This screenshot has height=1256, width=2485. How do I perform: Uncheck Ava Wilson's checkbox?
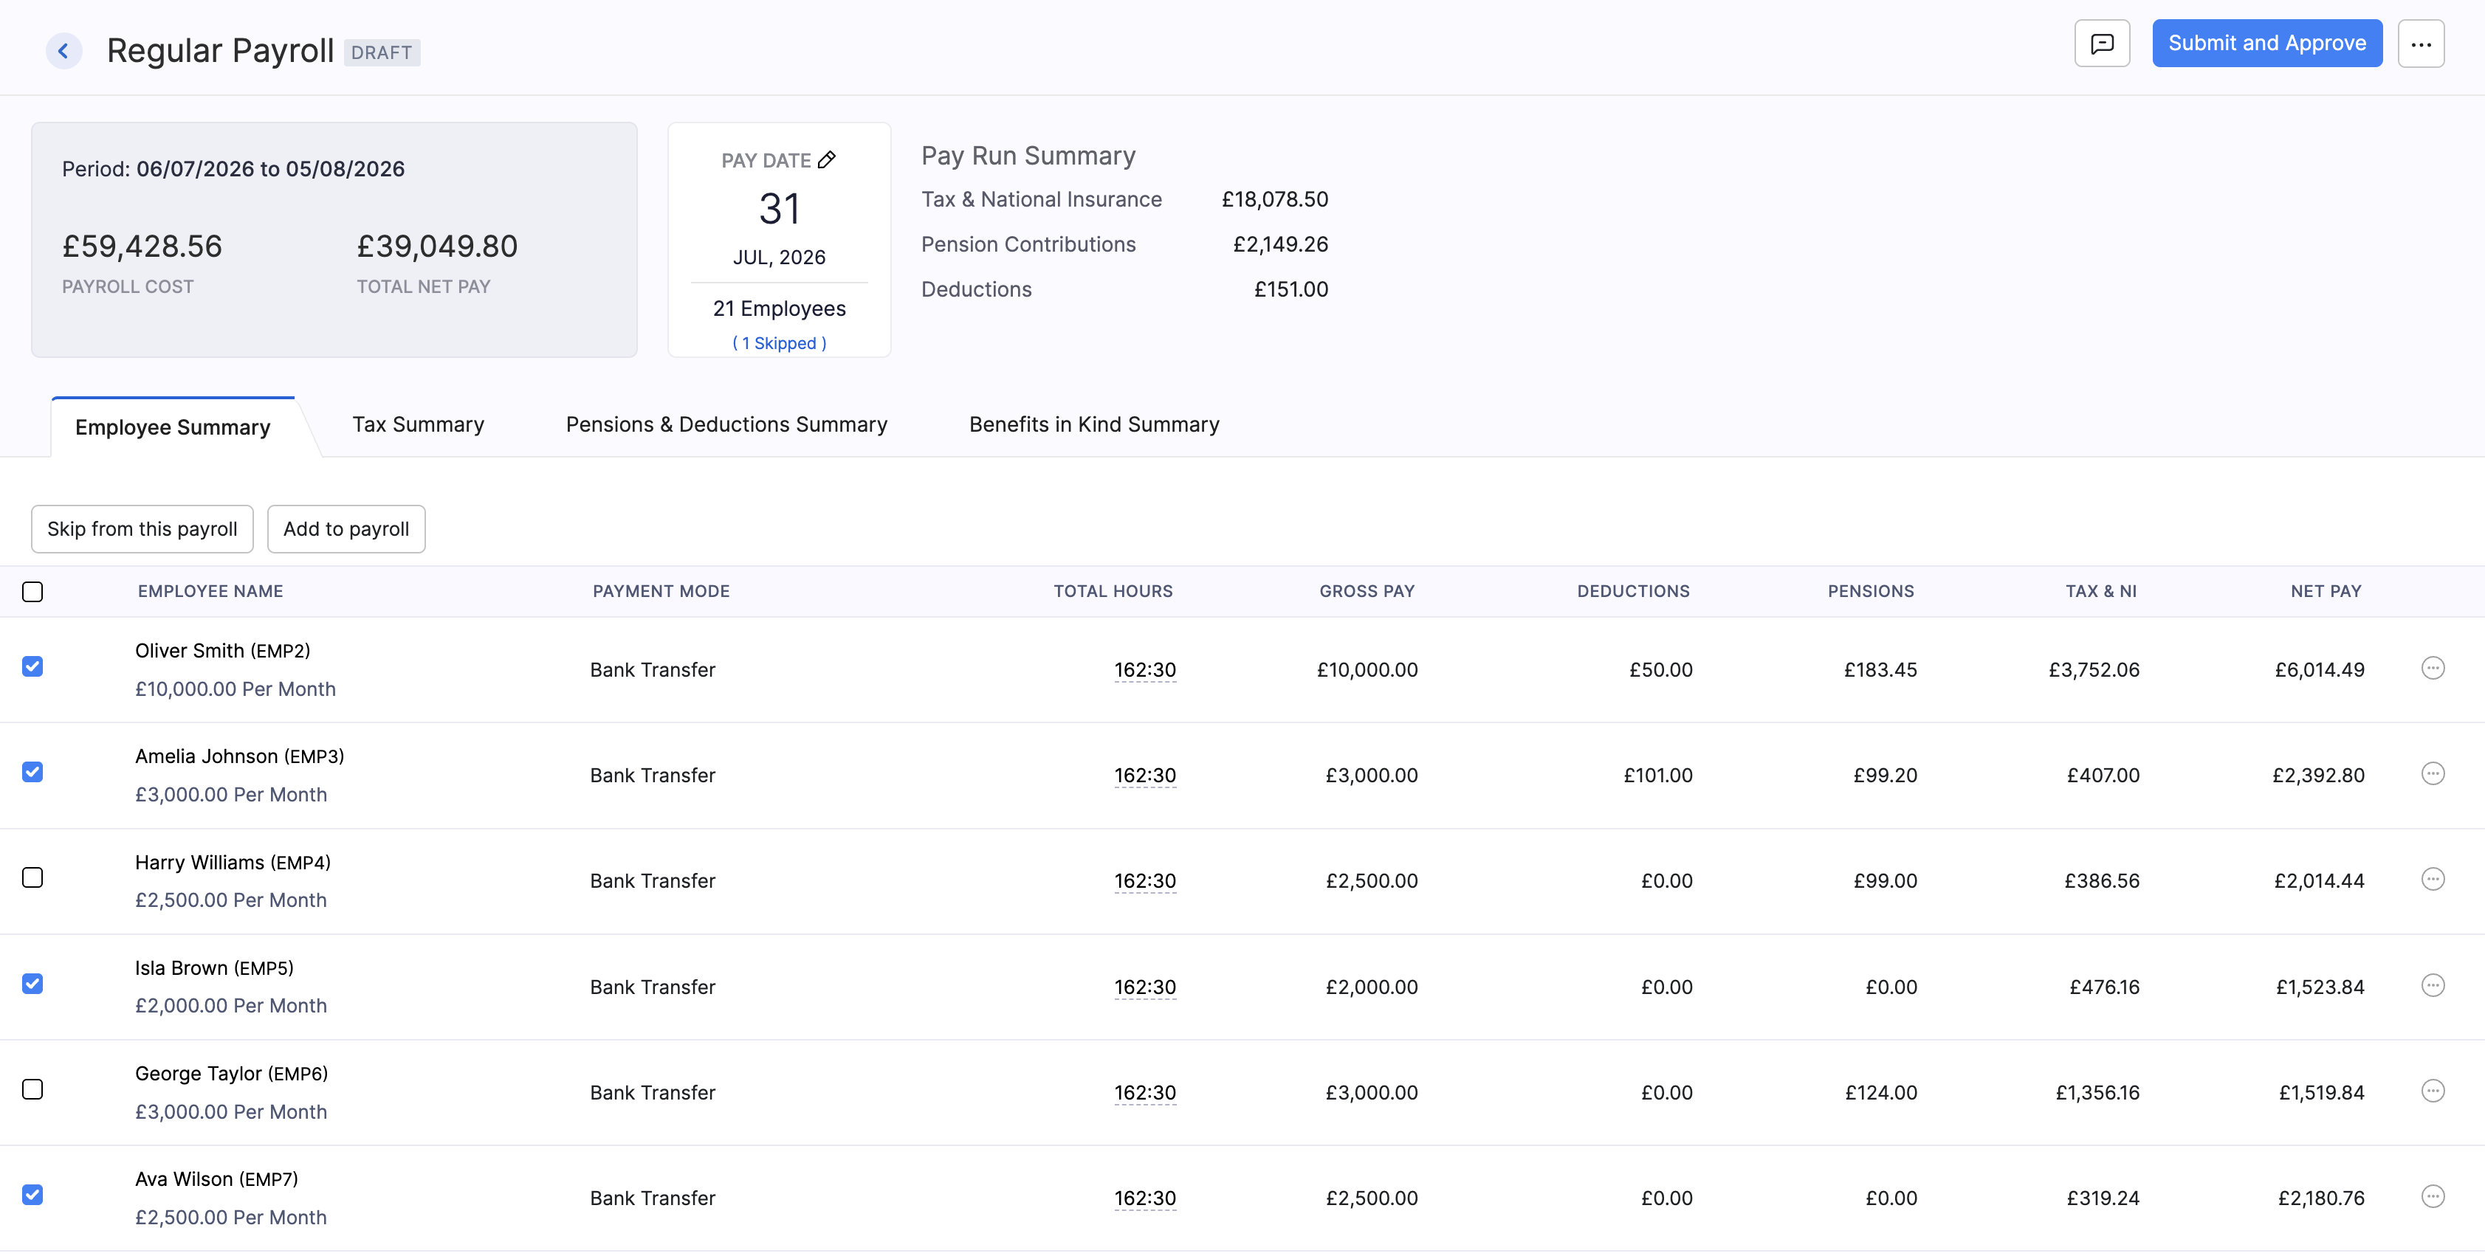(x=32, y=1195)
